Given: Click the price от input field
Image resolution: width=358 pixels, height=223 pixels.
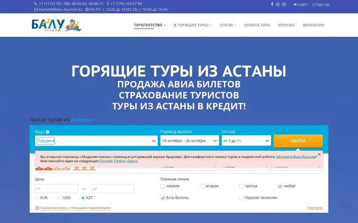Looking at the screenshot, I should pos(56,189).
